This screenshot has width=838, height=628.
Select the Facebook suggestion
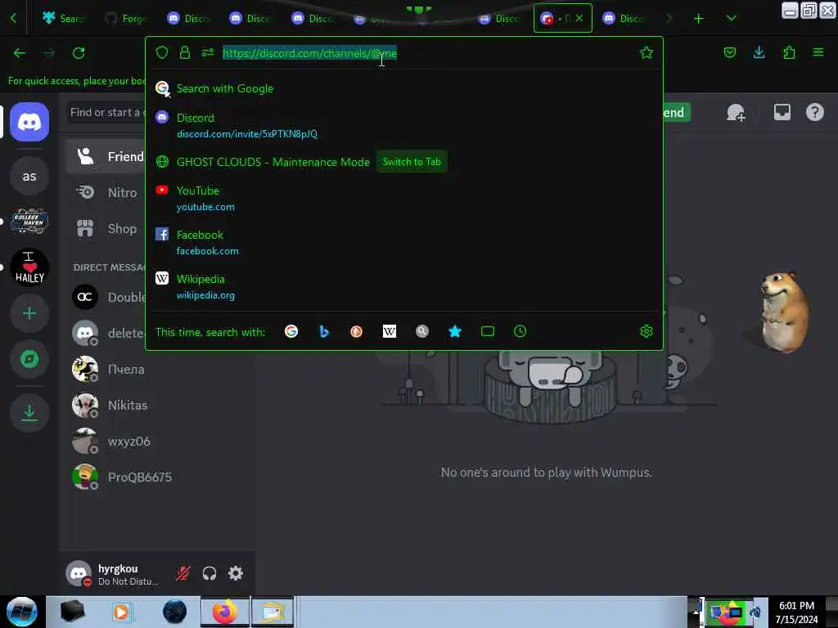(x=404, y=242)
